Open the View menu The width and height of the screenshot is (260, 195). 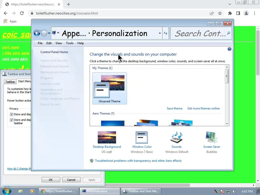click(59, 43)
